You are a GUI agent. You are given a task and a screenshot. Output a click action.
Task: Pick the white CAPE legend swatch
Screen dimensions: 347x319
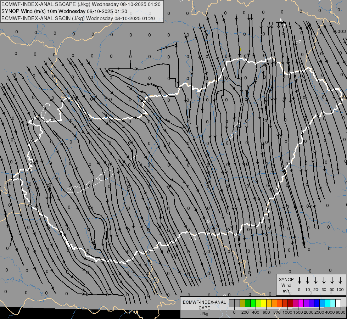[x=338, y=303]
